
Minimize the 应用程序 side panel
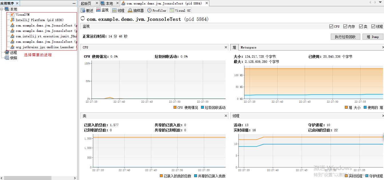[74, 3]
